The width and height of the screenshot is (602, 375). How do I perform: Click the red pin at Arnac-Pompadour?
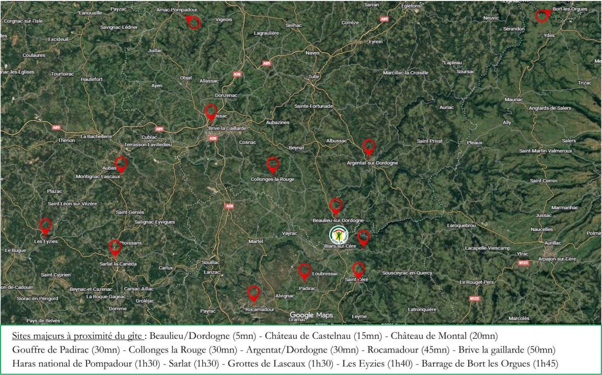[x=194, y=21]
